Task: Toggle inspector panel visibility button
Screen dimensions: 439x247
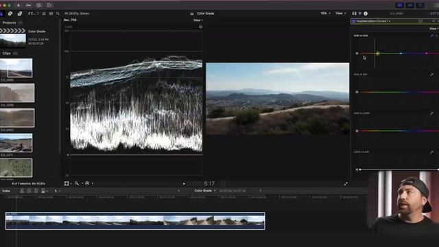Action: coord(420,5)
